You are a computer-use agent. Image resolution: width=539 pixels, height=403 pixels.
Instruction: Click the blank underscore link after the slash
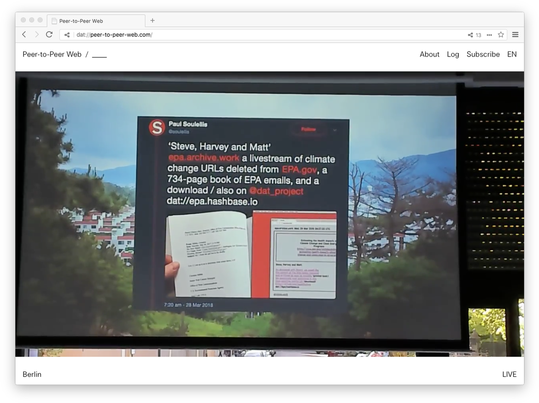pyautogui.click(x=99, y=55)
